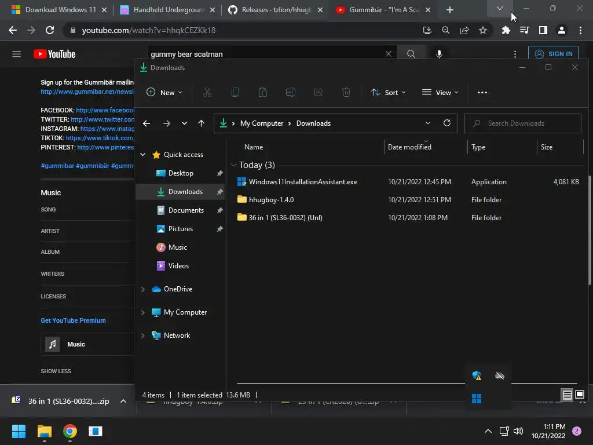593x445 pixels.
Task: Select Desktop in Quick access
Action: [x=180, y=173]
